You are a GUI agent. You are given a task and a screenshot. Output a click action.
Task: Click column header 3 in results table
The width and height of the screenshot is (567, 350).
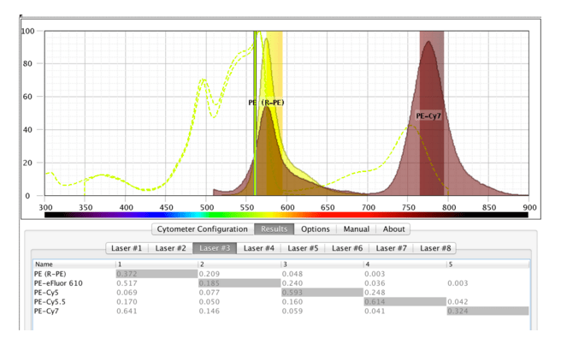click(322, 264)
